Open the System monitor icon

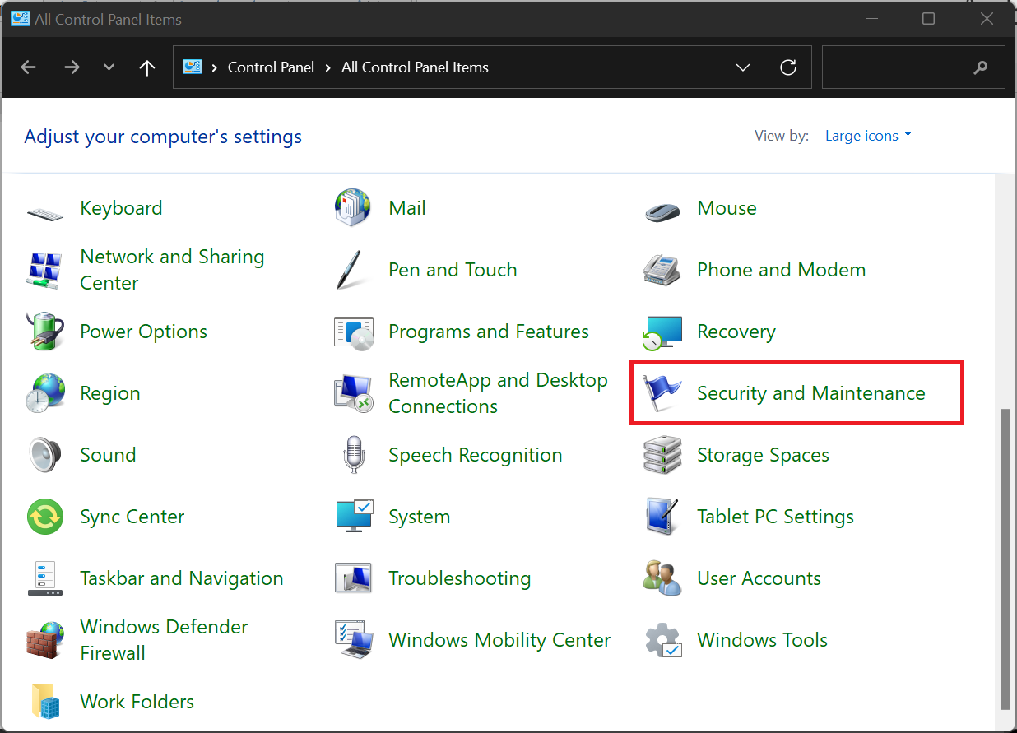pyautogui.click(x=355, y=517)
